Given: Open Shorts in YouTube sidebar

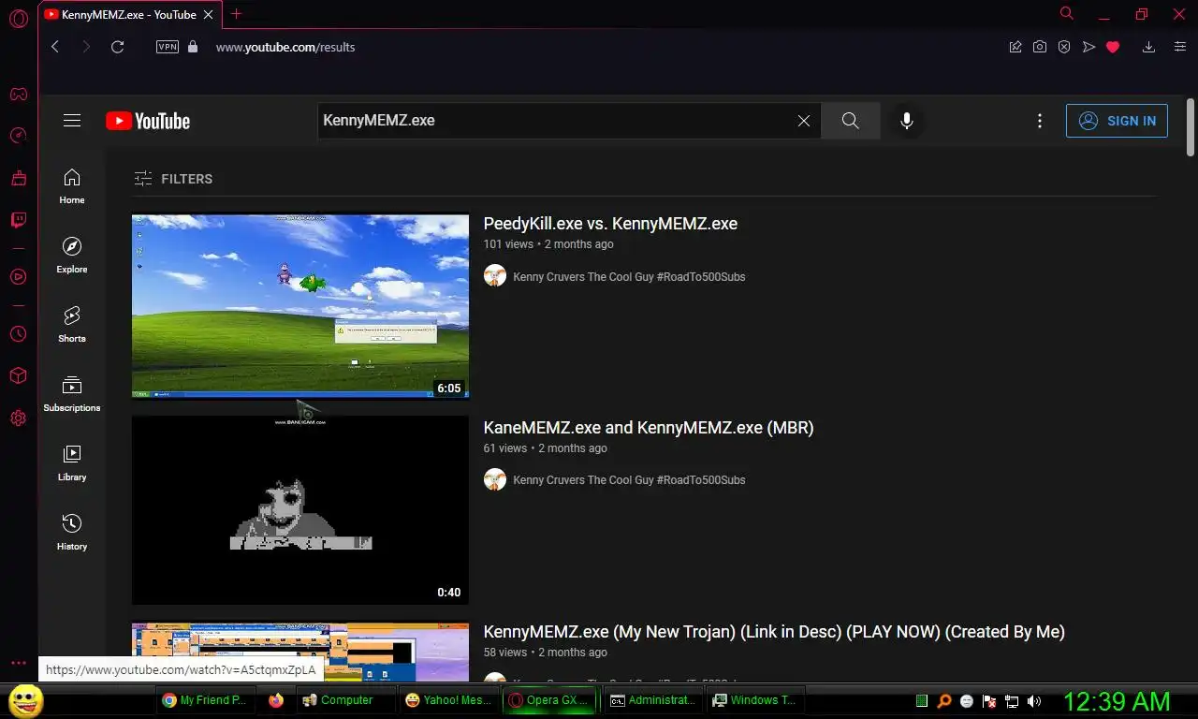Looking at the screenshot, I should [72, 325].
